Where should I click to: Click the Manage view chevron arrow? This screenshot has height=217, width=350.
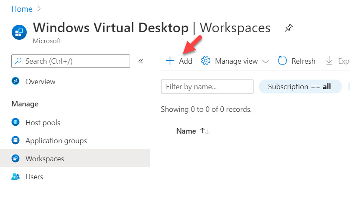(x=266, y=62)
